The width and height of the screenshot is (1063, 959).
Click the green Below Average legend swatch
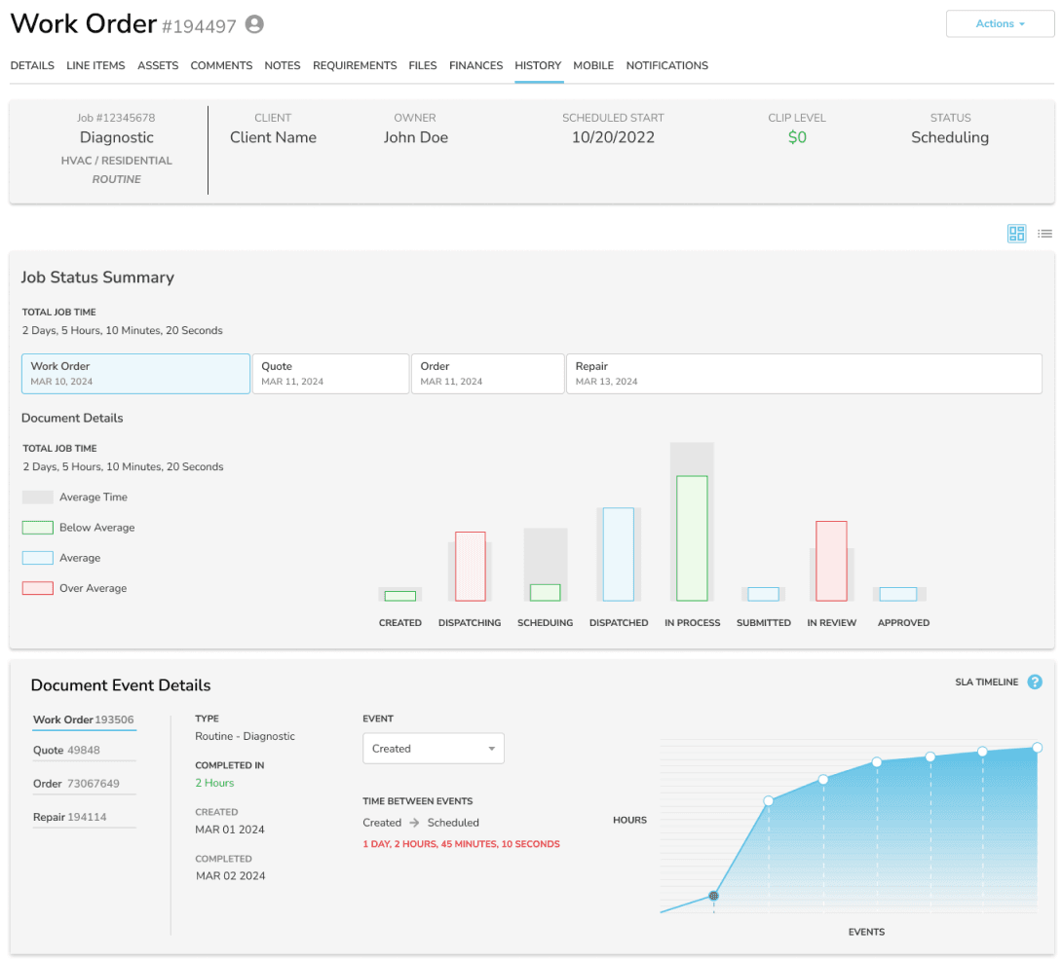pos(38,528)
